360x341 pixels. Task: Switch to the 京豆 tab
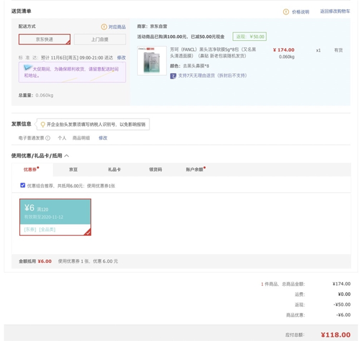click(73, 170)
